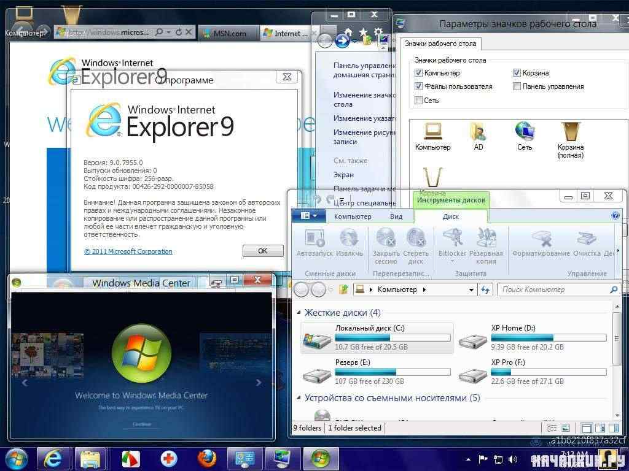Click the blue Forward arrow in Control Panel window

pos(342,40)
